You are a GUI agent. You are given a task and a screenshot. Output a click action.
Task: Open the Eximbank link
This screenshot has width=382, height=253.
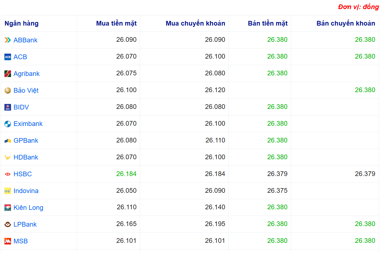[28, 124]
